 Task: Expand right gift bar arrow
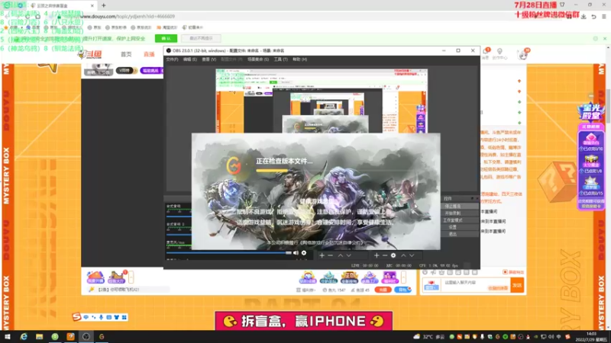coord(403,277)
